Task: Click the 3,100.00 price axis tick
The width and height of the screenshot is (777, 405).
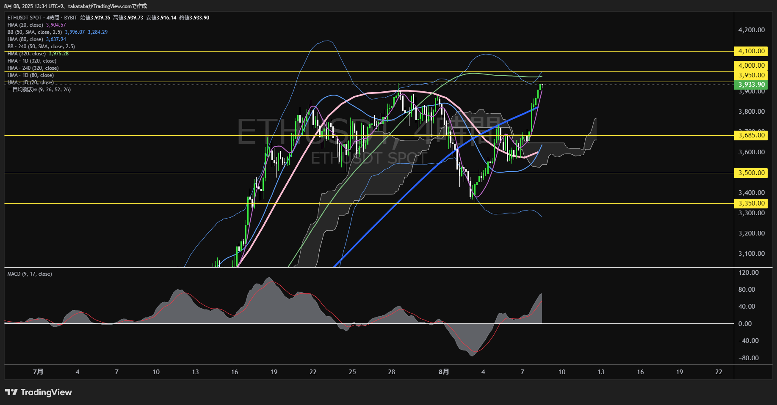Action: 752,254
